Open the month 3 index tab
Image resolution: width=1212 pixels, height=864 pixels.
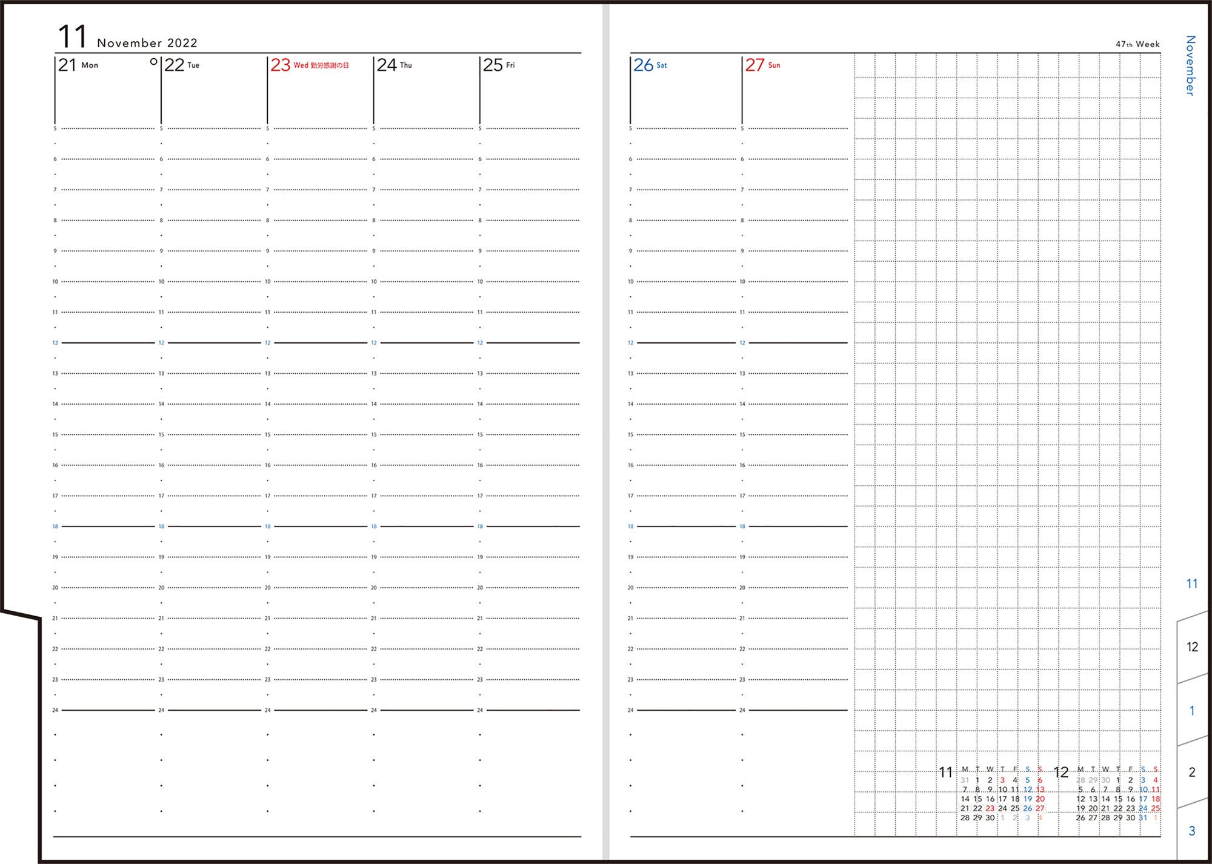pyautogui.click(x=1192, y=831)
